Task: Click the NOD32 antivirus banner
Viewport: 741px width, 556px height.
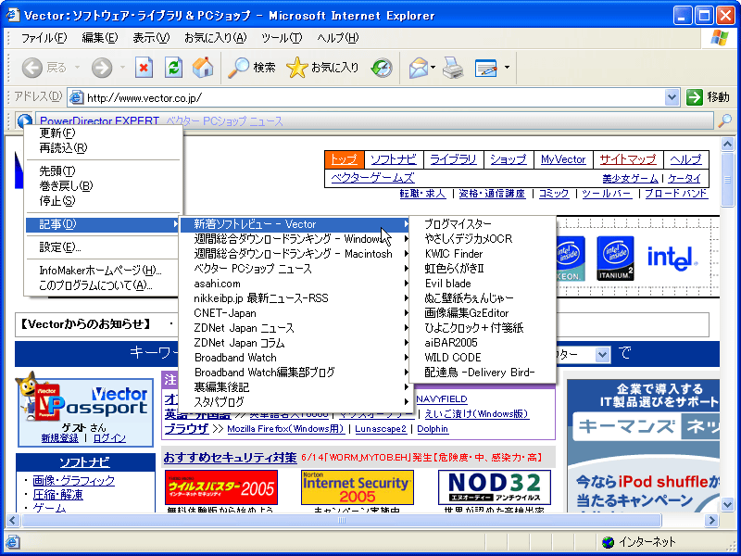Action: click(495, 487)
